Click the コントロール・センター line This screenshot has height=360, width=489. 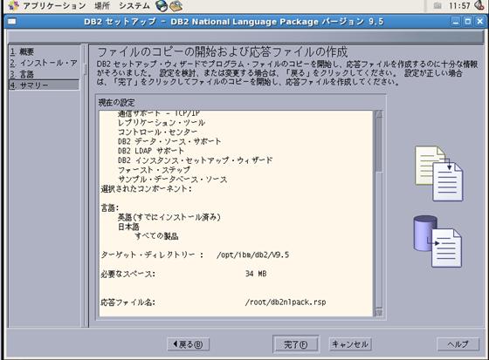tap(157, 132)
